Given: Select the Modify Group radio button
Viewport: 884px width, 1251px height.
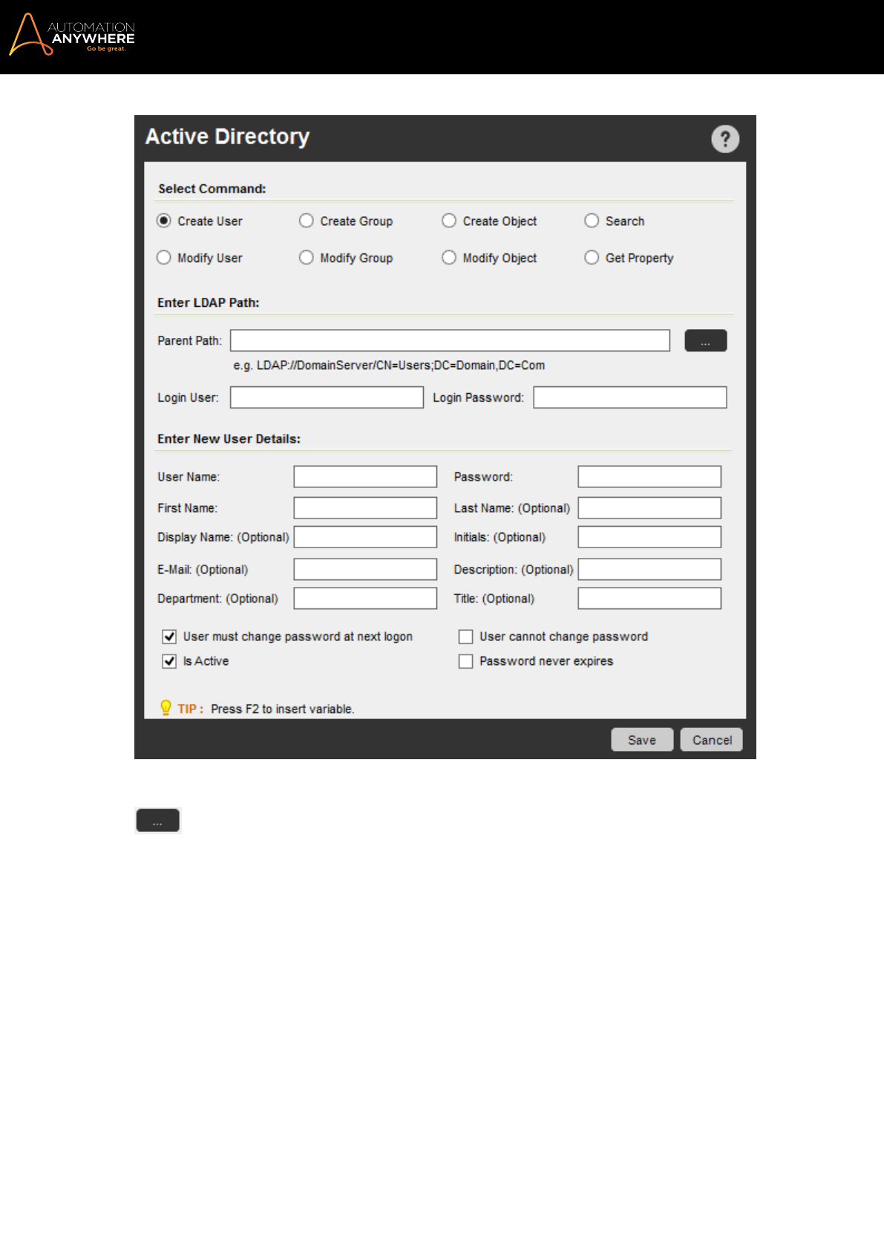Looking at the screenshot, I should [307, 258].
